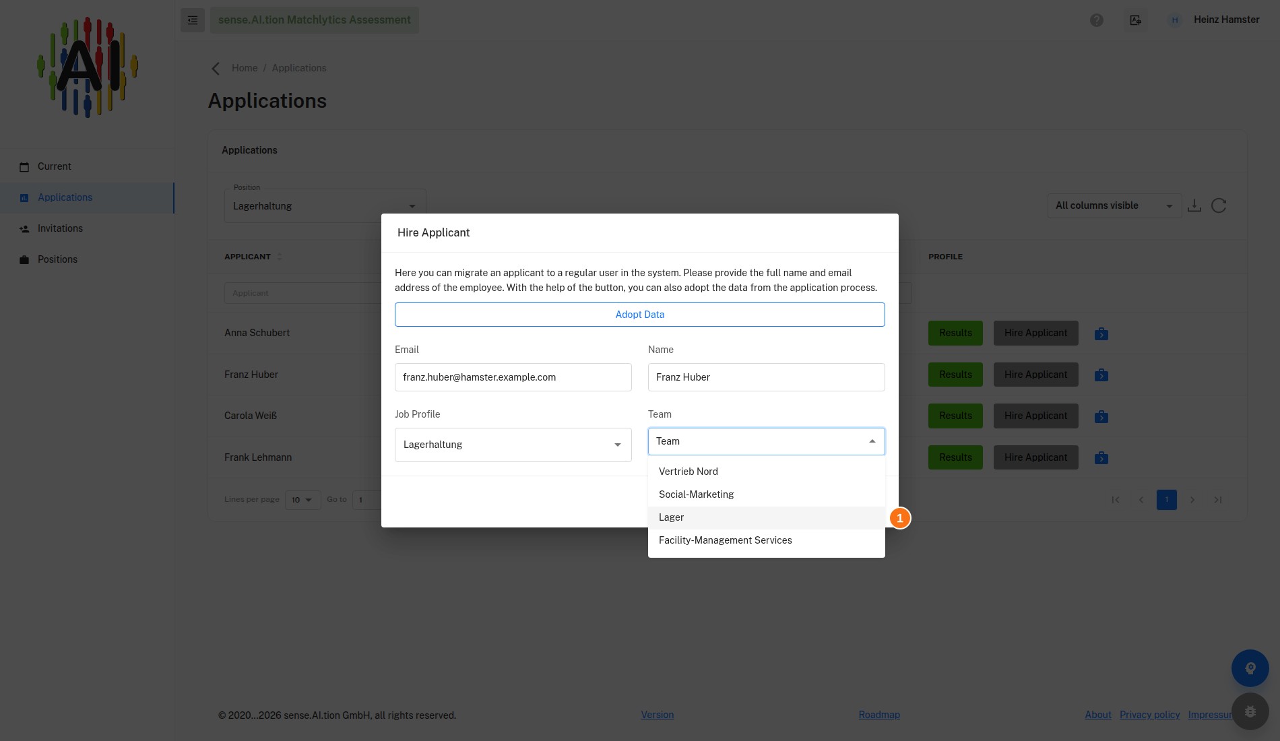Click the lightbulb hint floating button
This screenshot has height=741, width=1280.
1250,668
